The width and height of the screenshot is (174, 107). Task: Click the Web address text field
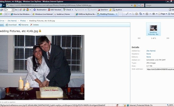point(160,69)
